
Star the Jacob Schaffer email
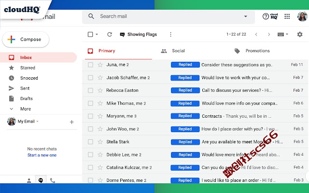pos(100,78)
